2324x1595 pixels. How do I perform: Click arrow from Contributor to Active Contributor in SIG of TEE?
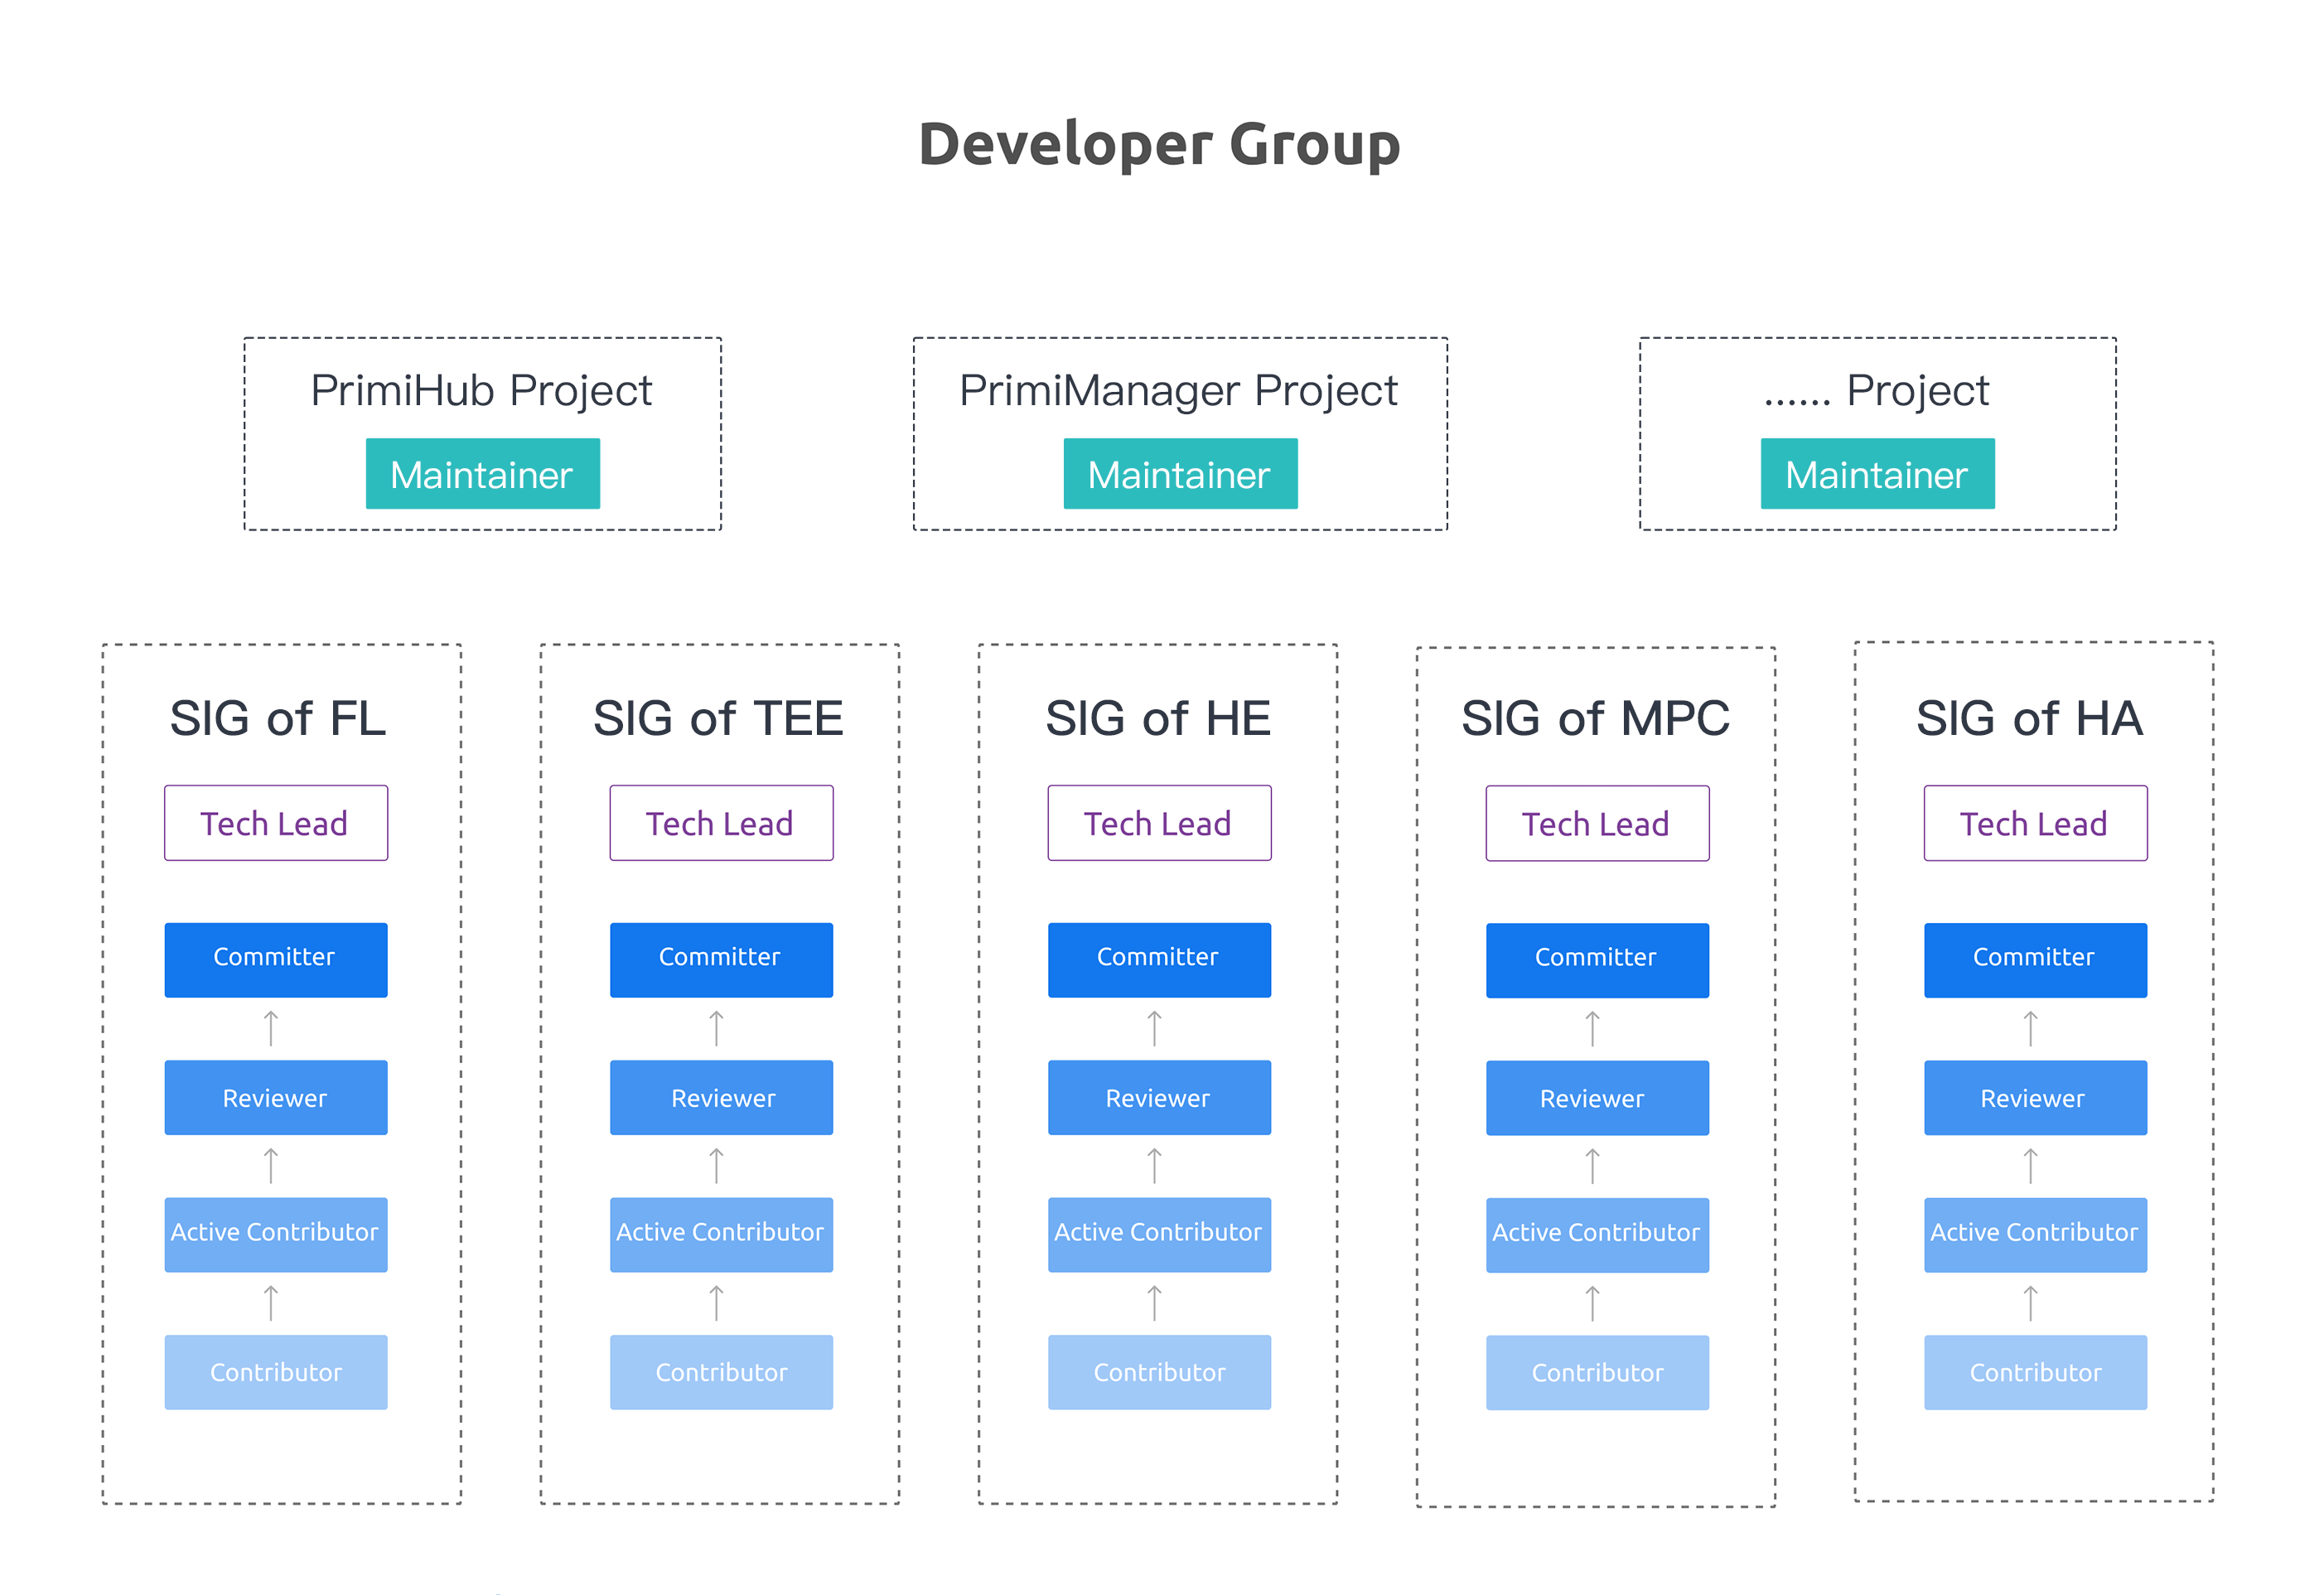click(716, 1303)
